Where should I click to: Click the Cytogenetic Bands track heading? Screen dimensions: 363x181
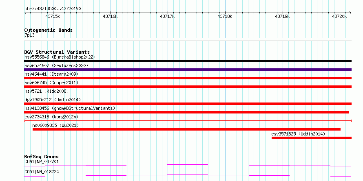(49, 30)
